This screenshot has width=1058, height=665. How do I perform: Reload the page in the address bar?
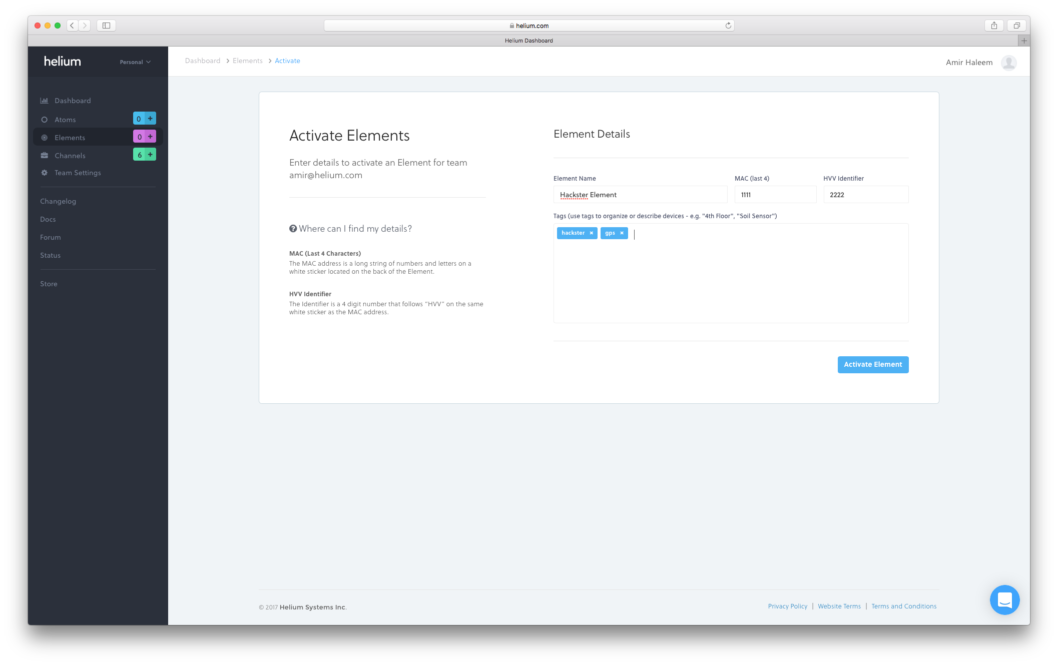pos(728,26)
